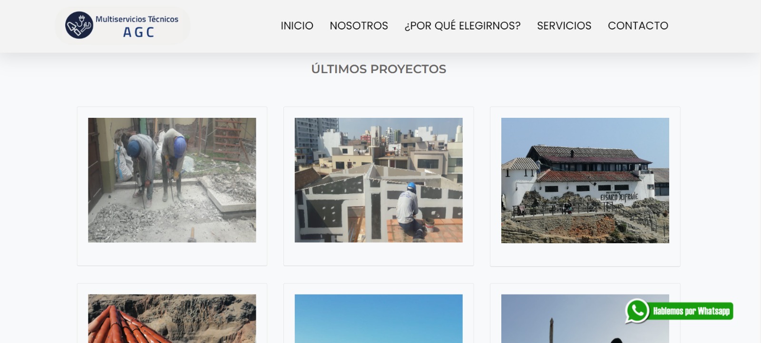Navigate to SERVICIOS
Screen dimensions: 761x343
pyautogui.click(x=564, y=26)
